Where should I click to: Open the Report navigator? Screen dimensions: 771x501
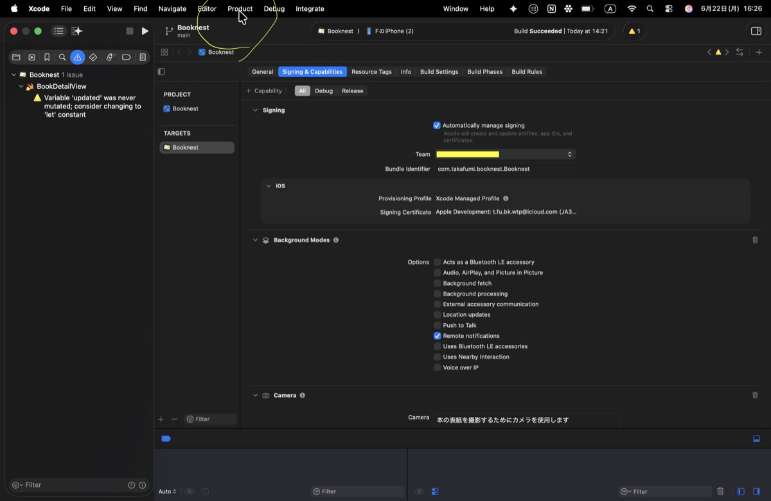[x=142, y=57]
